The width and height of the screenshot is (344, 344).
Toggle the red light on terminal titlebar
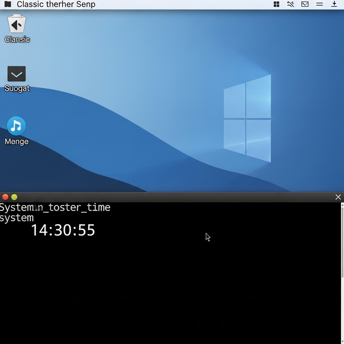coord(6,197)
